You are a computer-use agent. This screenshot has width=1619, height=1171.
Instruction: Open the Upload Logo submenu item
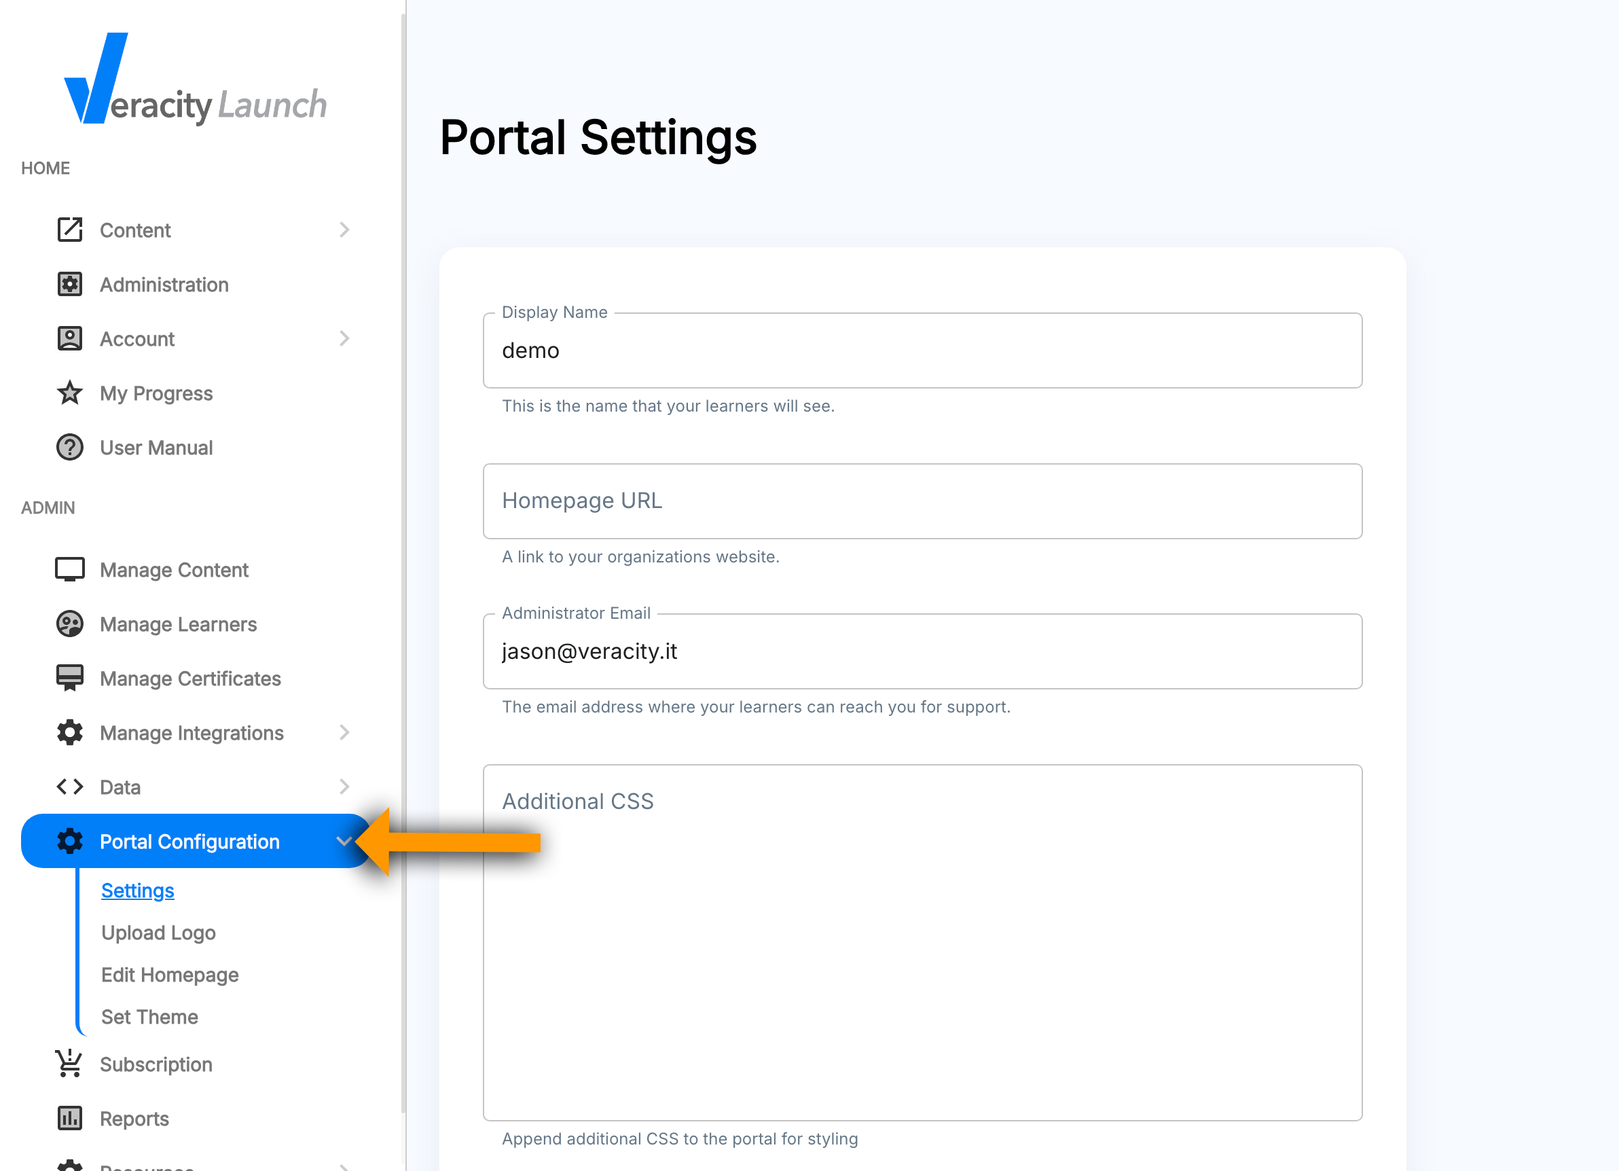click(x=158, y=933)
